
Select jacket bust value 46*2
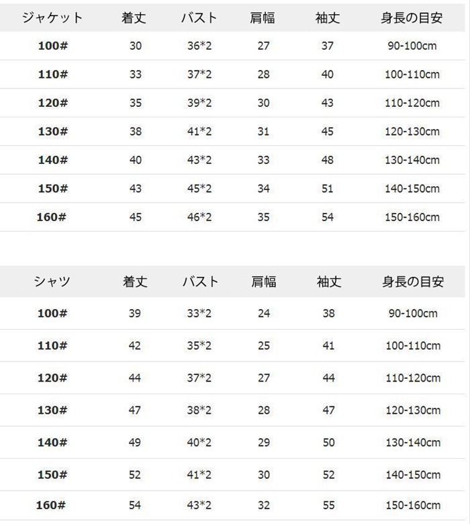point(199,217)
